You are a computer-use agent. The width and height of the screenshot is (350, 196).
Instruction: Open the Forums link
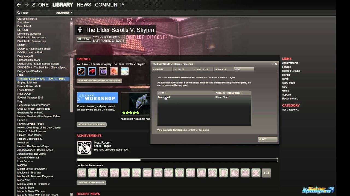(x=286, y=67)
